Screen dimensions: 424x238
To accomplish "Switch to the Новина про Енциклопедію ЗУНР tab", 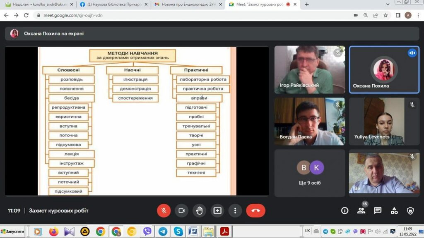I will (x=185, y=5).
